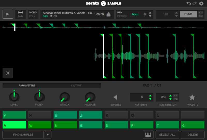Click the DETUNE label
This screenshot has height=140, width=207.
click(122, 16)
